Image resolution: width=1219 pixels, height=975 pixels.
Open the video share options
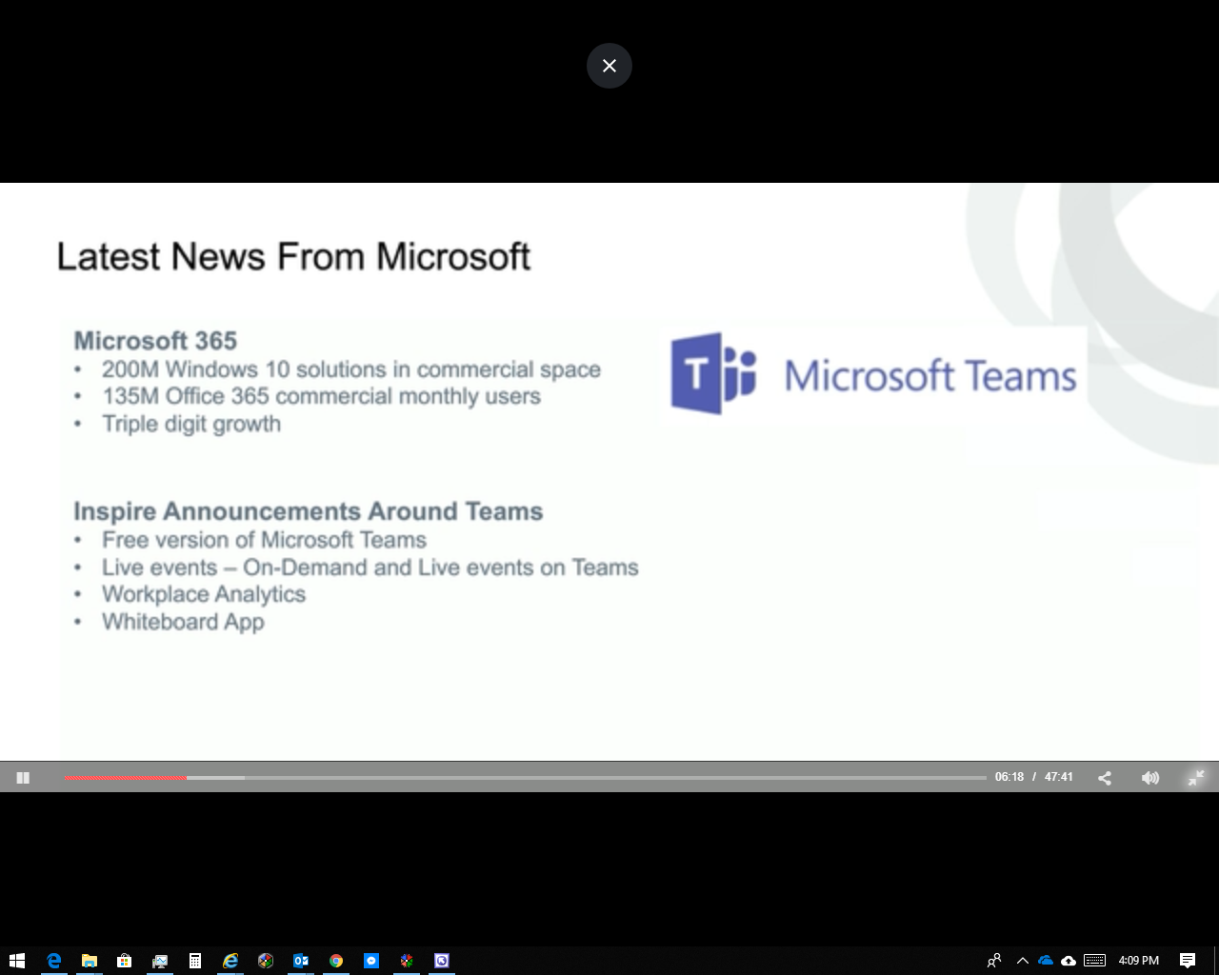[x=1105, y=778]
